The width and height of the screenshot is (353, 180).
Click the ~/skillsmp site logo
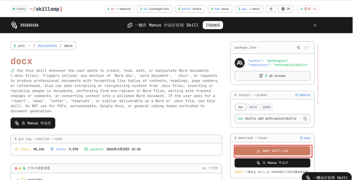pos(46,9)
